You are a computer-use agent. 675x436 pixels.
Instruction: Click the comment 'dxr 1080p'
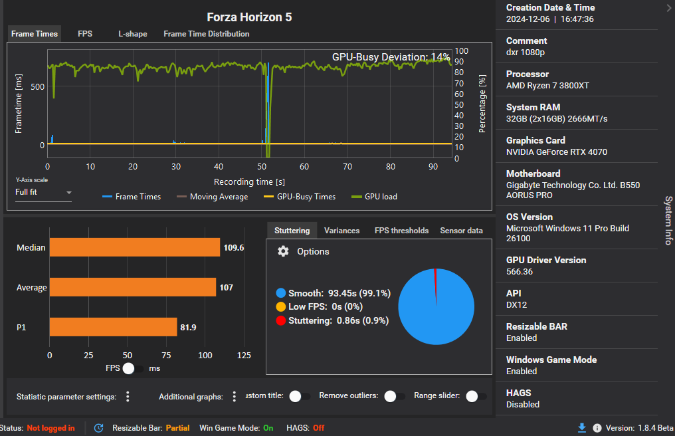pos(526,52)
